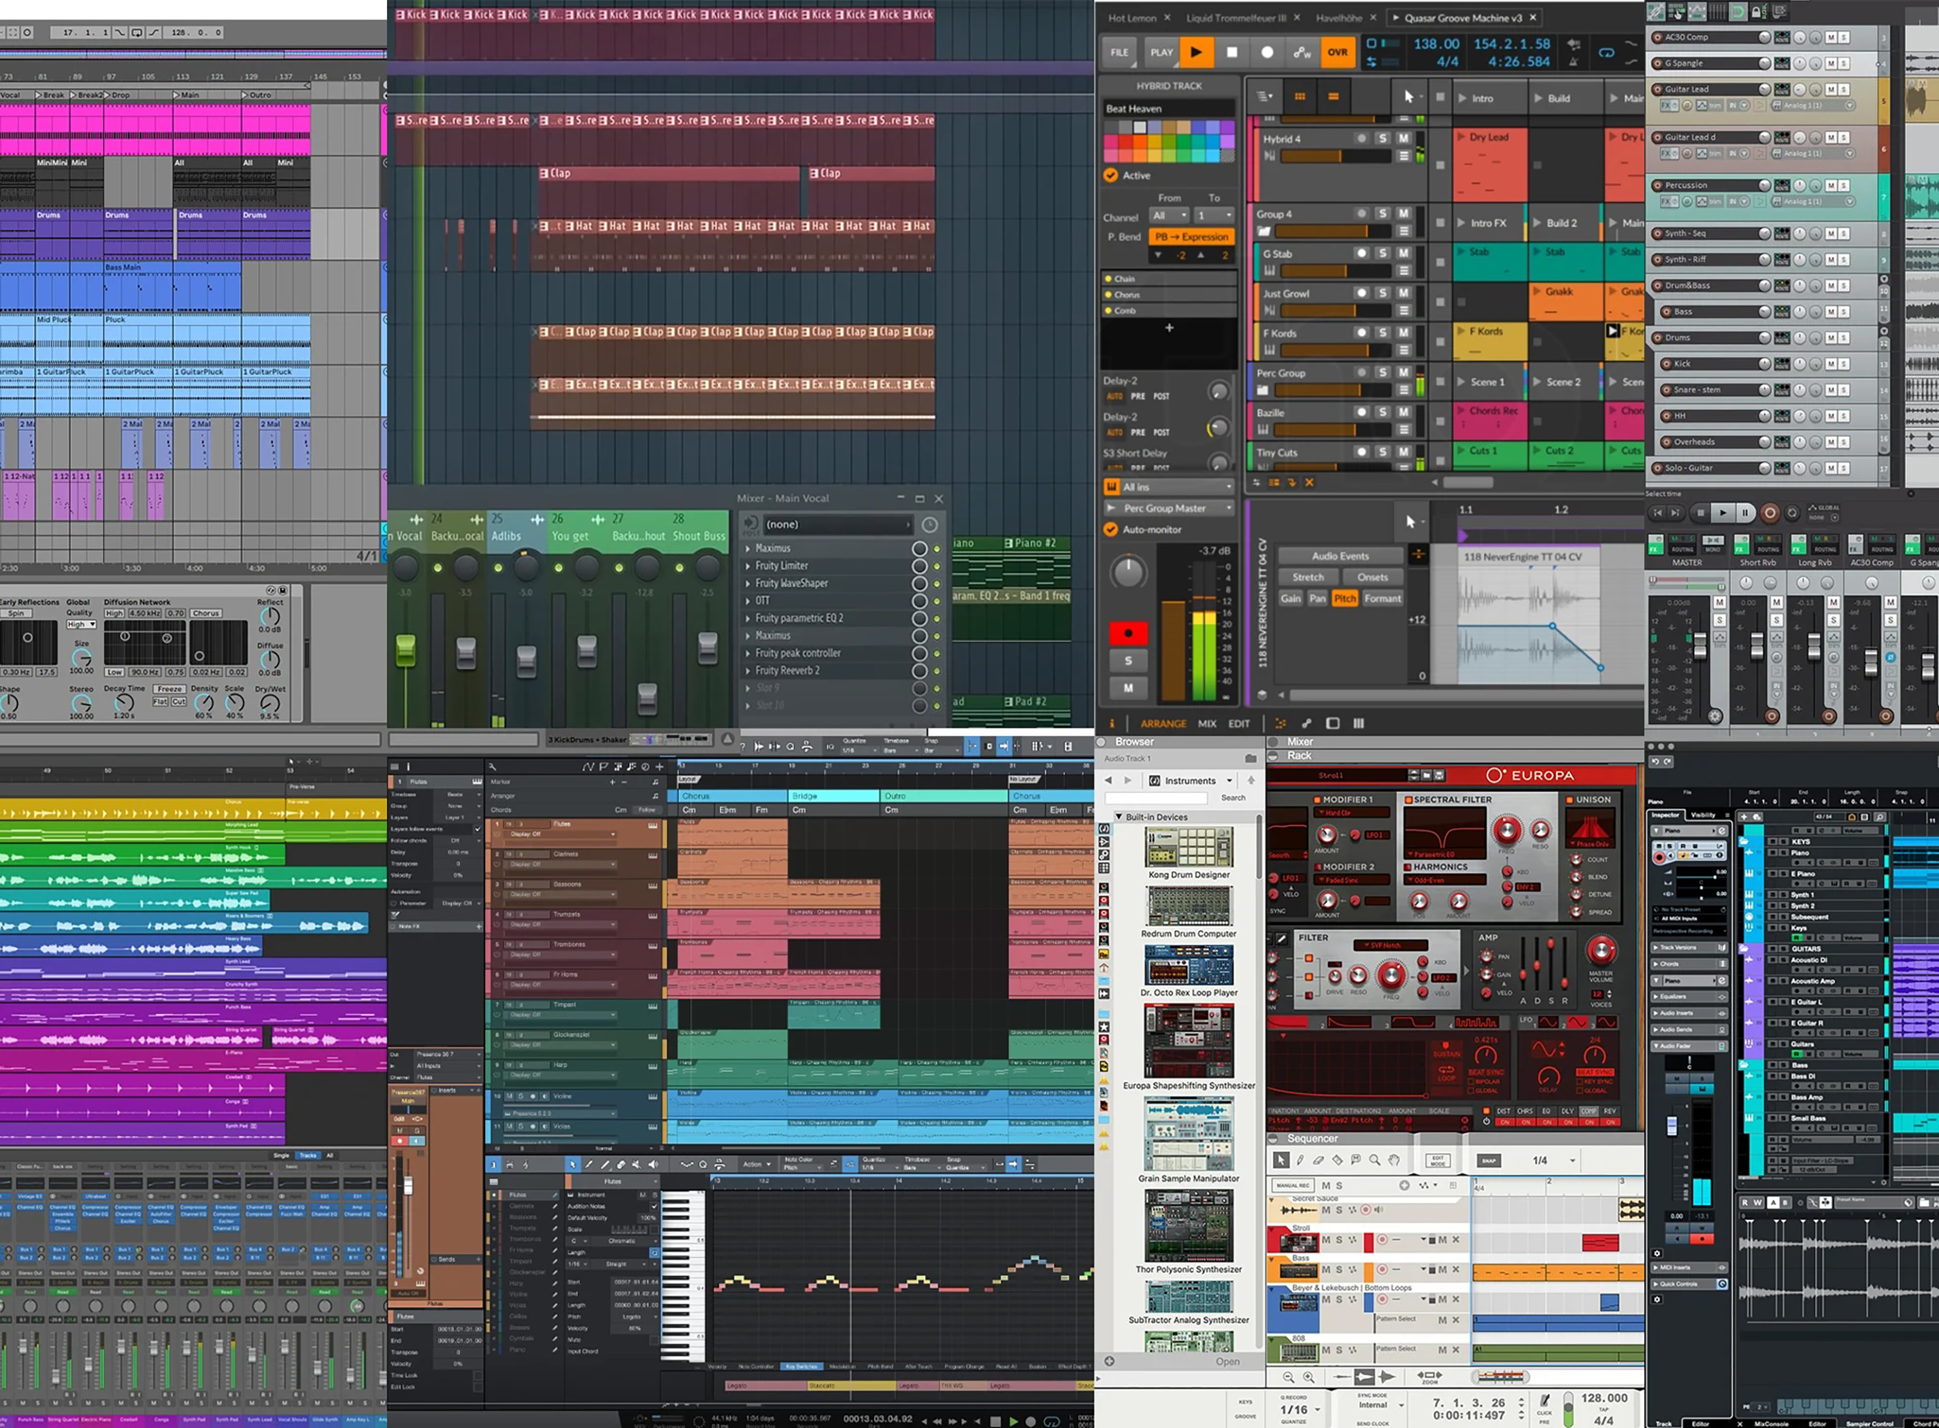Open the Instruments dropdown in Reason browser
1939x1428 pixels.
click(x=1190, y=781)
